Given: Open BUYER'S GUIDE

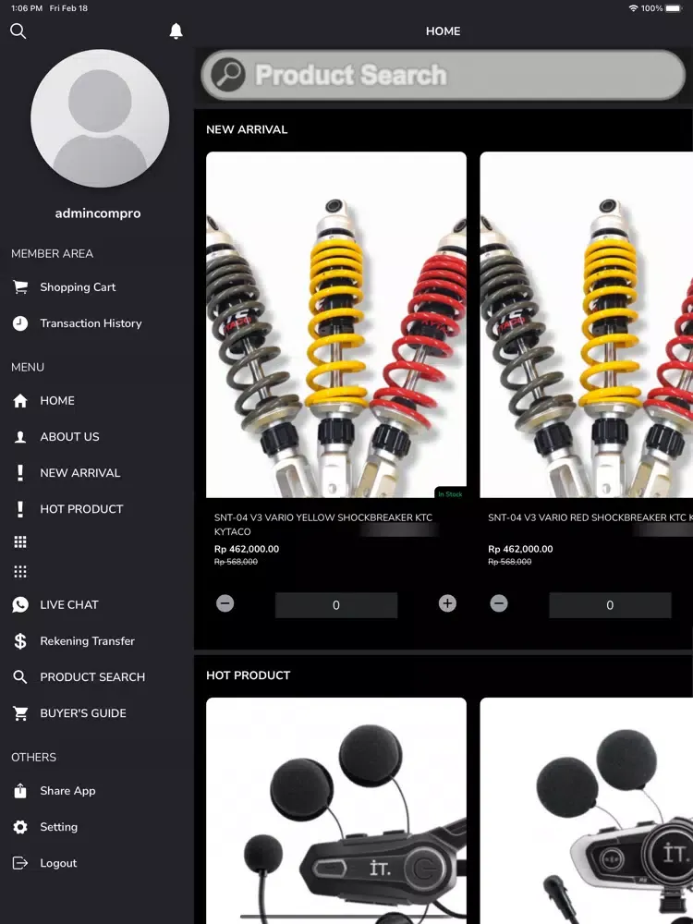Looking at the screenshot, I should [83, 713].
